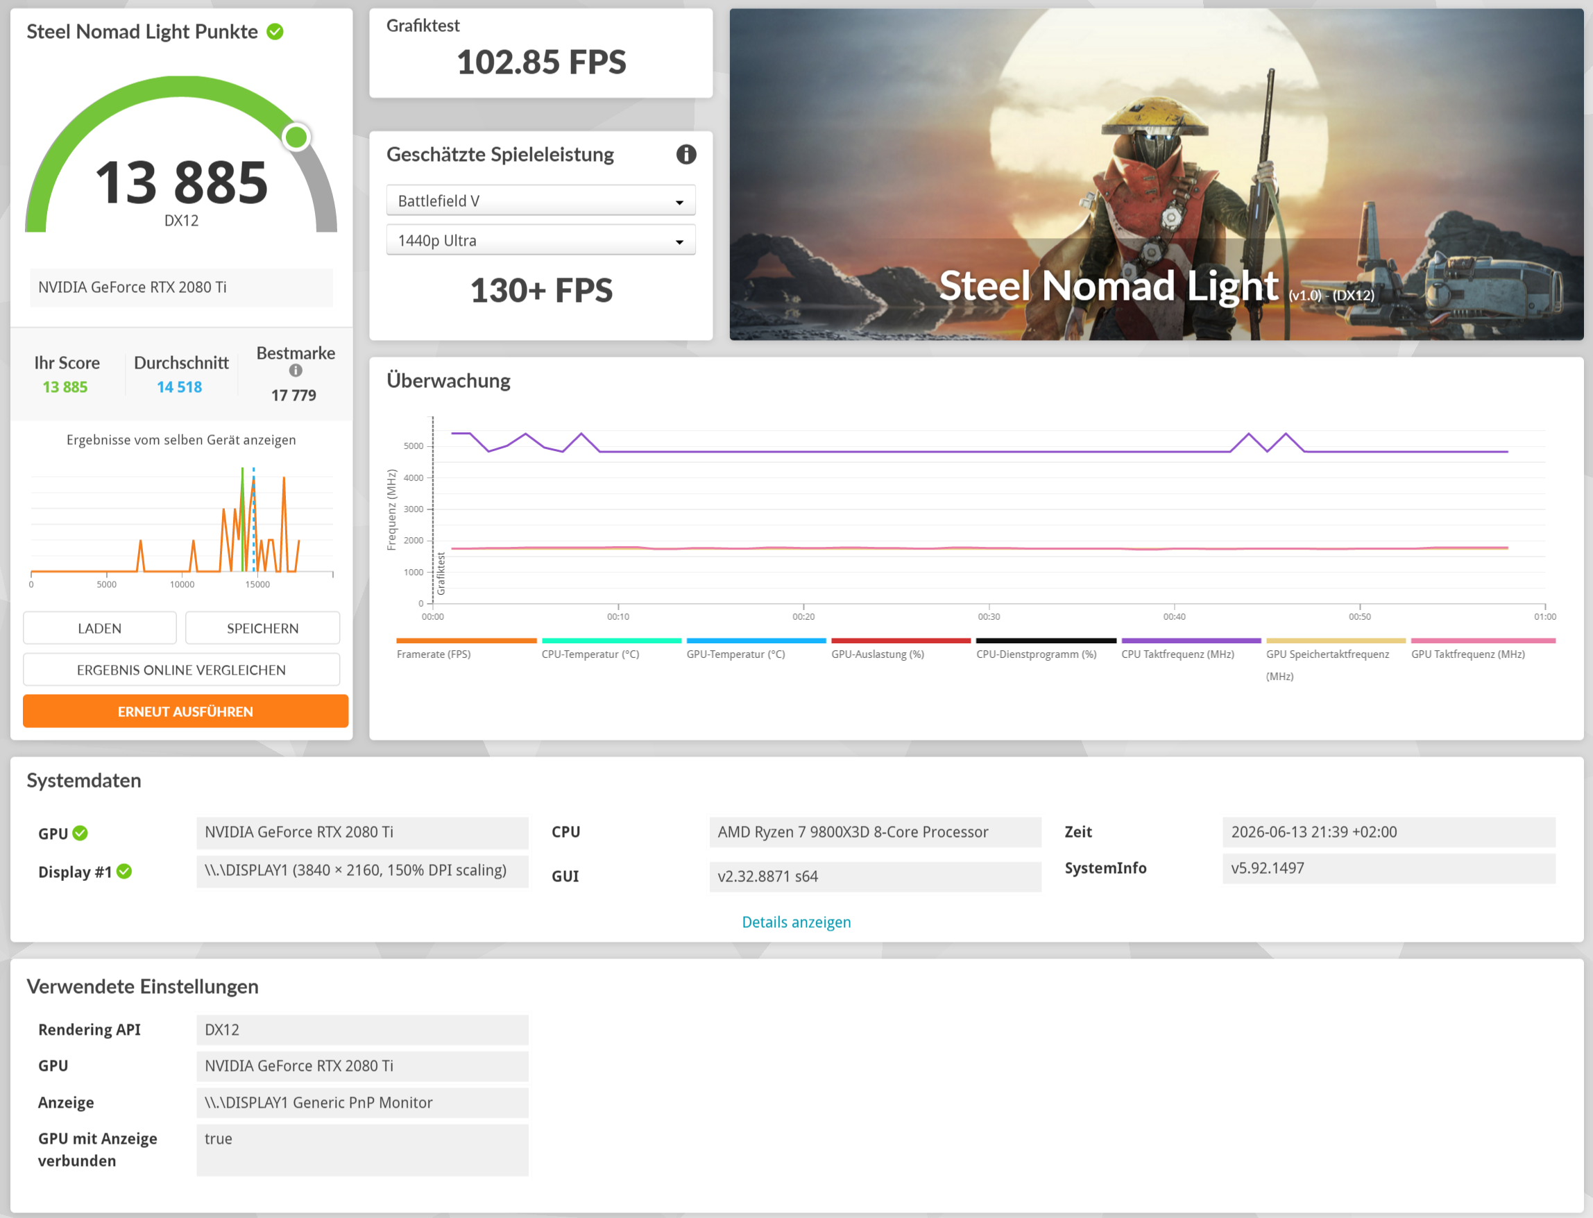Click the Steel Nomad Light banner image

[x=1156, y=174]
